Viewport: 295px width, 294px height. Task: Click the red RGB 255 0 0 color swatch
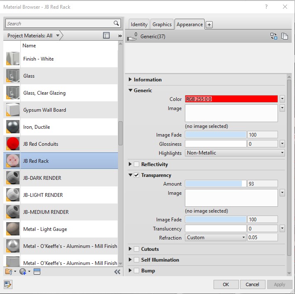pos(231,99)
